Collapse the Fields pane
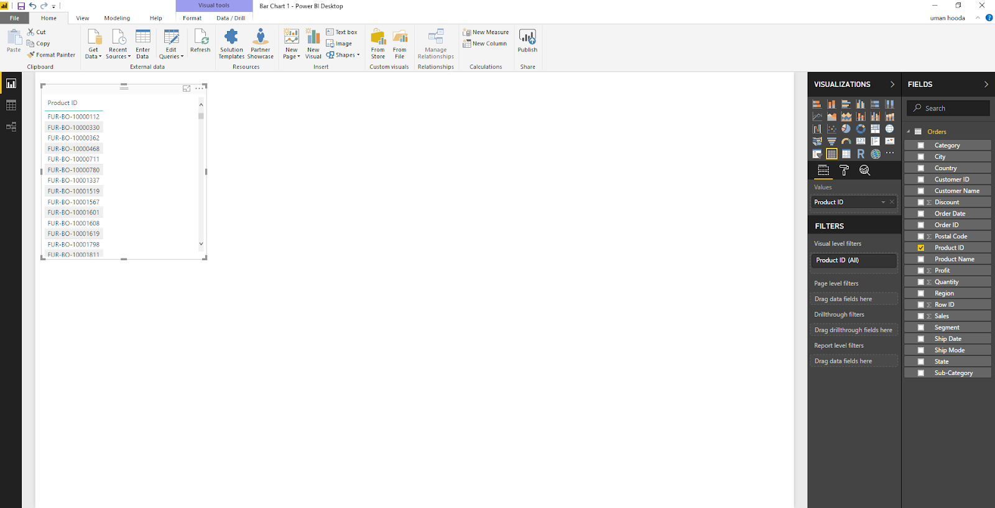The image size is (995, 508). [x=986, y=84]
